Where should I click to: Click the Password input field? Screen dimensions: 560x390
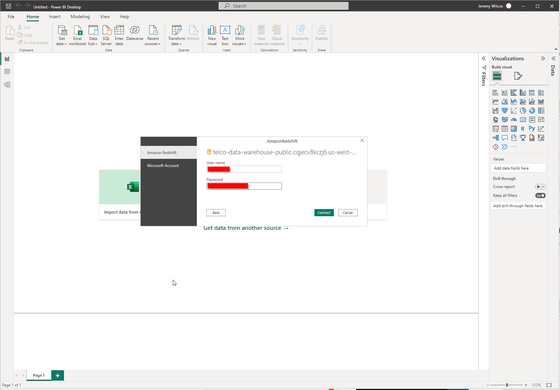pyautogui.click(x=244, y=186)
